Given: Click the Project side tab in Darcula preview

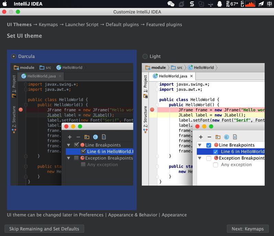Looking at the screenshot, I should (x=14, y=86).
